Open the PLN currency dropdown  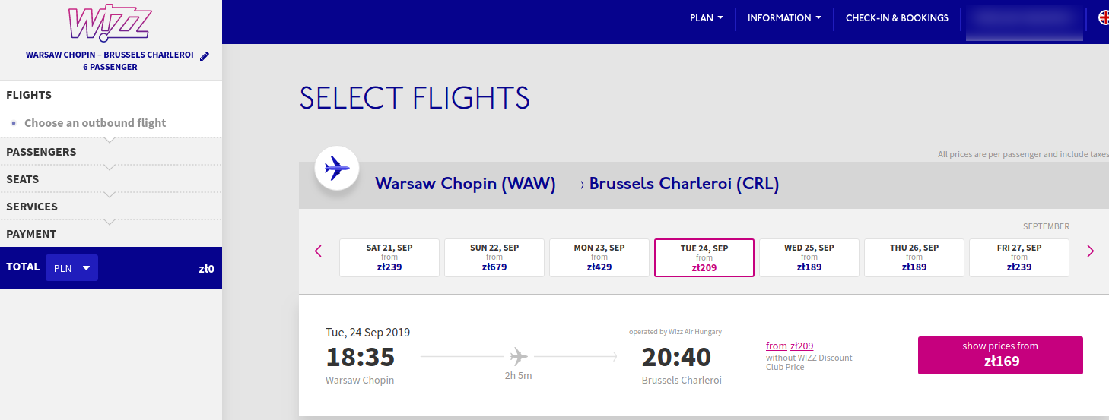71,268
